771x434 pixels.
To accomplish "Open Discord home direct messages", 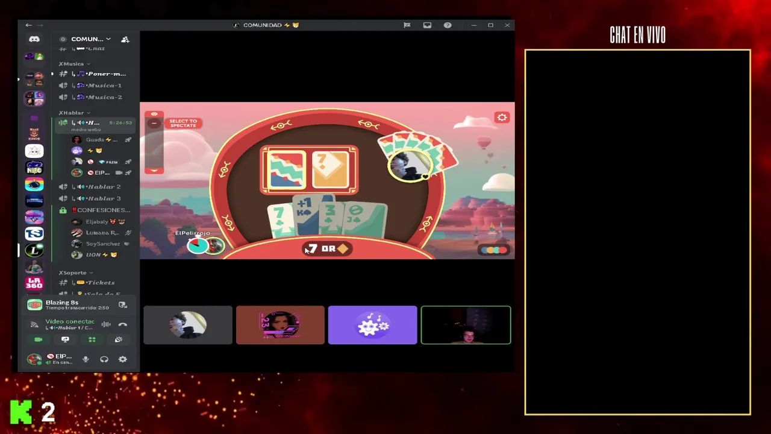I will click(34, 39).
